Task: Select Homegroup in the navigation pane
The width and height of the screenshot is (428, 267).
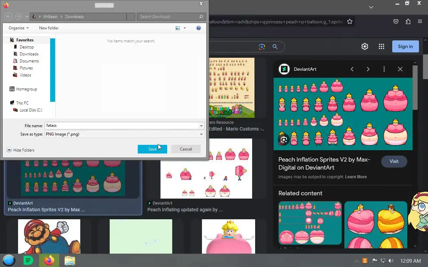Action: 26,89
